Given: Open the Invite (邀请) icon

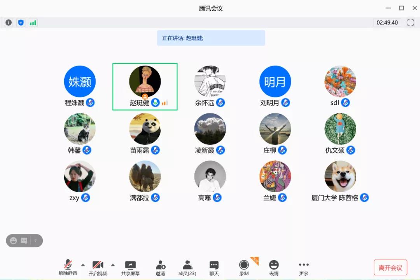Looking at the screenshot, I should coord(160,268).
